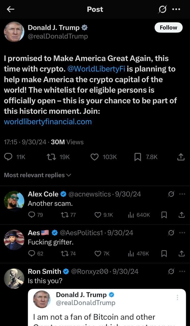This screenshot has height=326, width=190.
Task: Open the post's three-dot options menu
Action: tap(176, 9)
